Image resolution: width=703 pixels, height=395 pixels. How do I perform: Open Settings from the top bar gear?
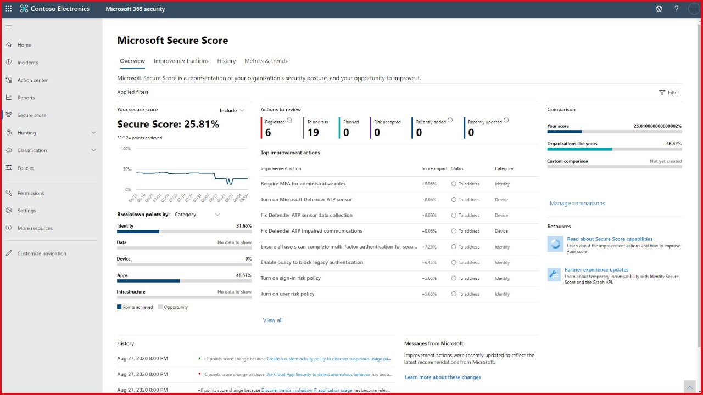pos(659,8)
